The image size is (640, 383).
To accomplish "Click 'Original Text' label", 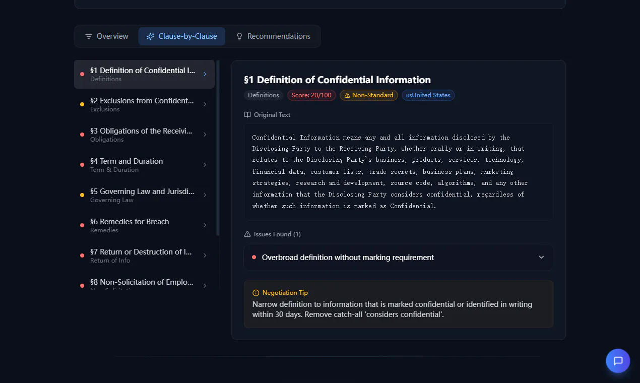I will tap(272, 114).
